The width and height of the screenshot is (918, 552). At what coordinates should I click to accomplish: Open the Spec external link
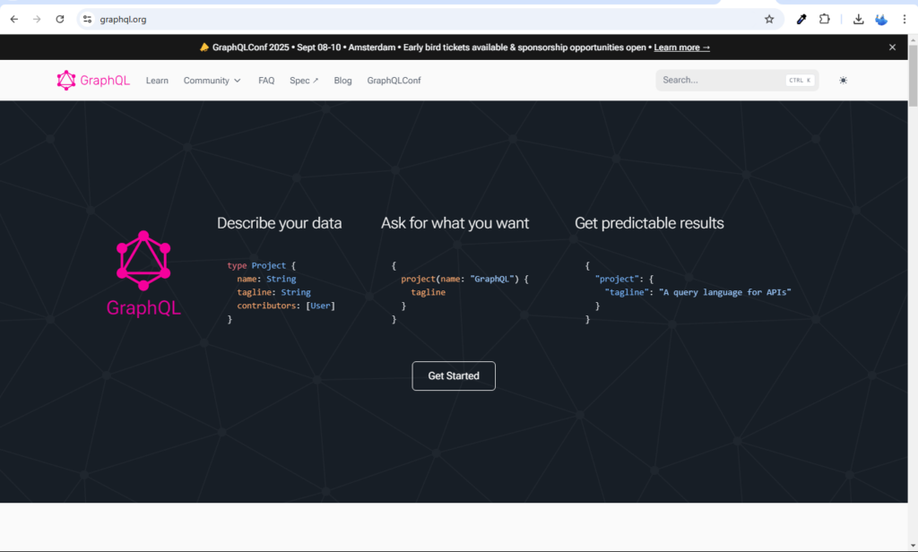[x=304, y=80]
